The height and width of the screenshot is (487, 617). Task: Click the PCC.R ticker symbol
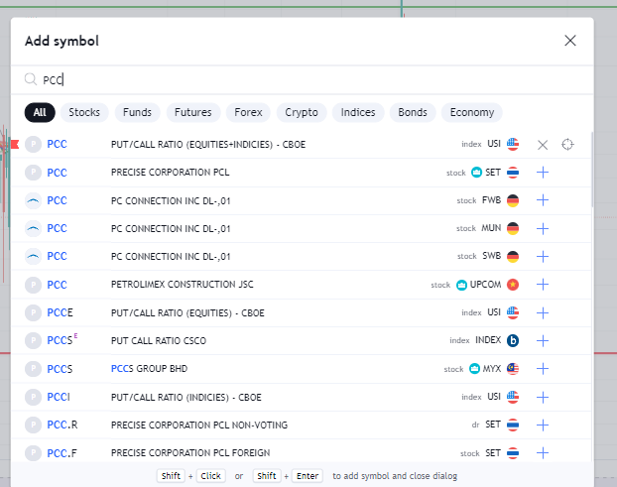(x=62, y=425)
